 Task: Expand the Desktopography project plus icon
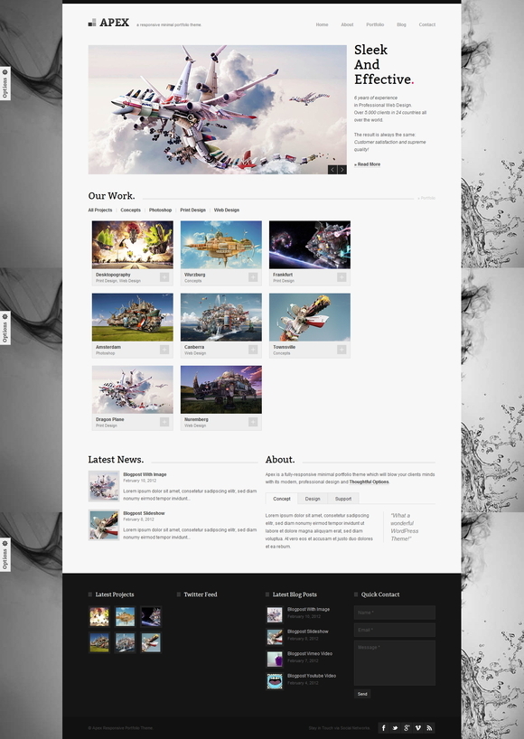(164, 277)
